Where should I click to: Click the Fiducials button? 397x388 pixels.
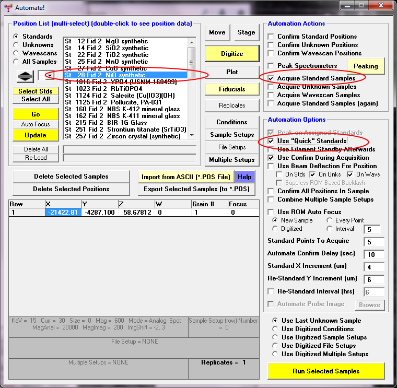(x=232, y=89)
